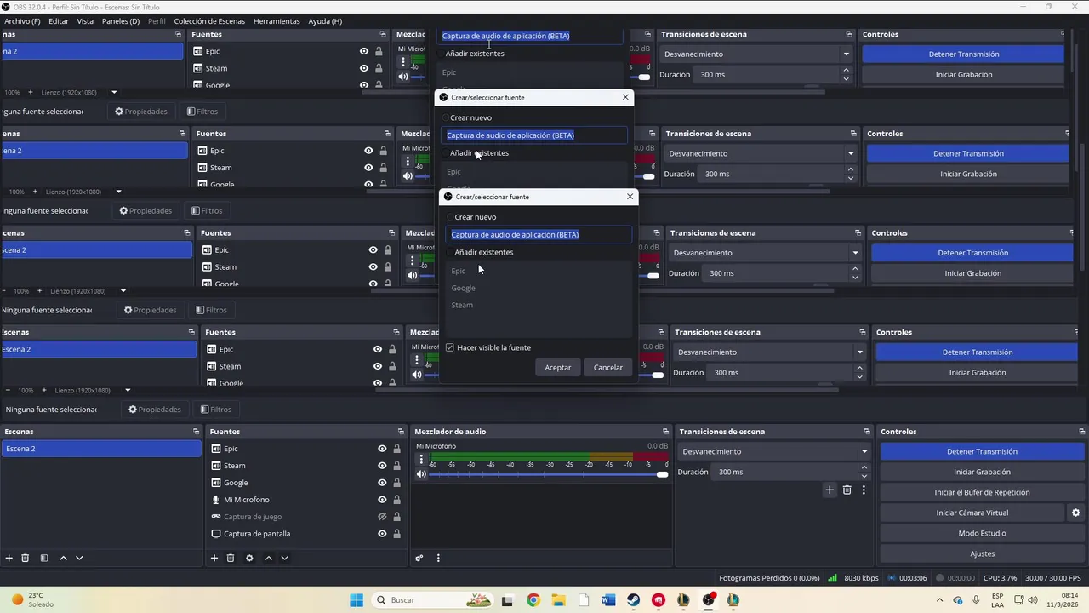Open advanced audio properties gears in mixer toolbar

pos(419,558)
